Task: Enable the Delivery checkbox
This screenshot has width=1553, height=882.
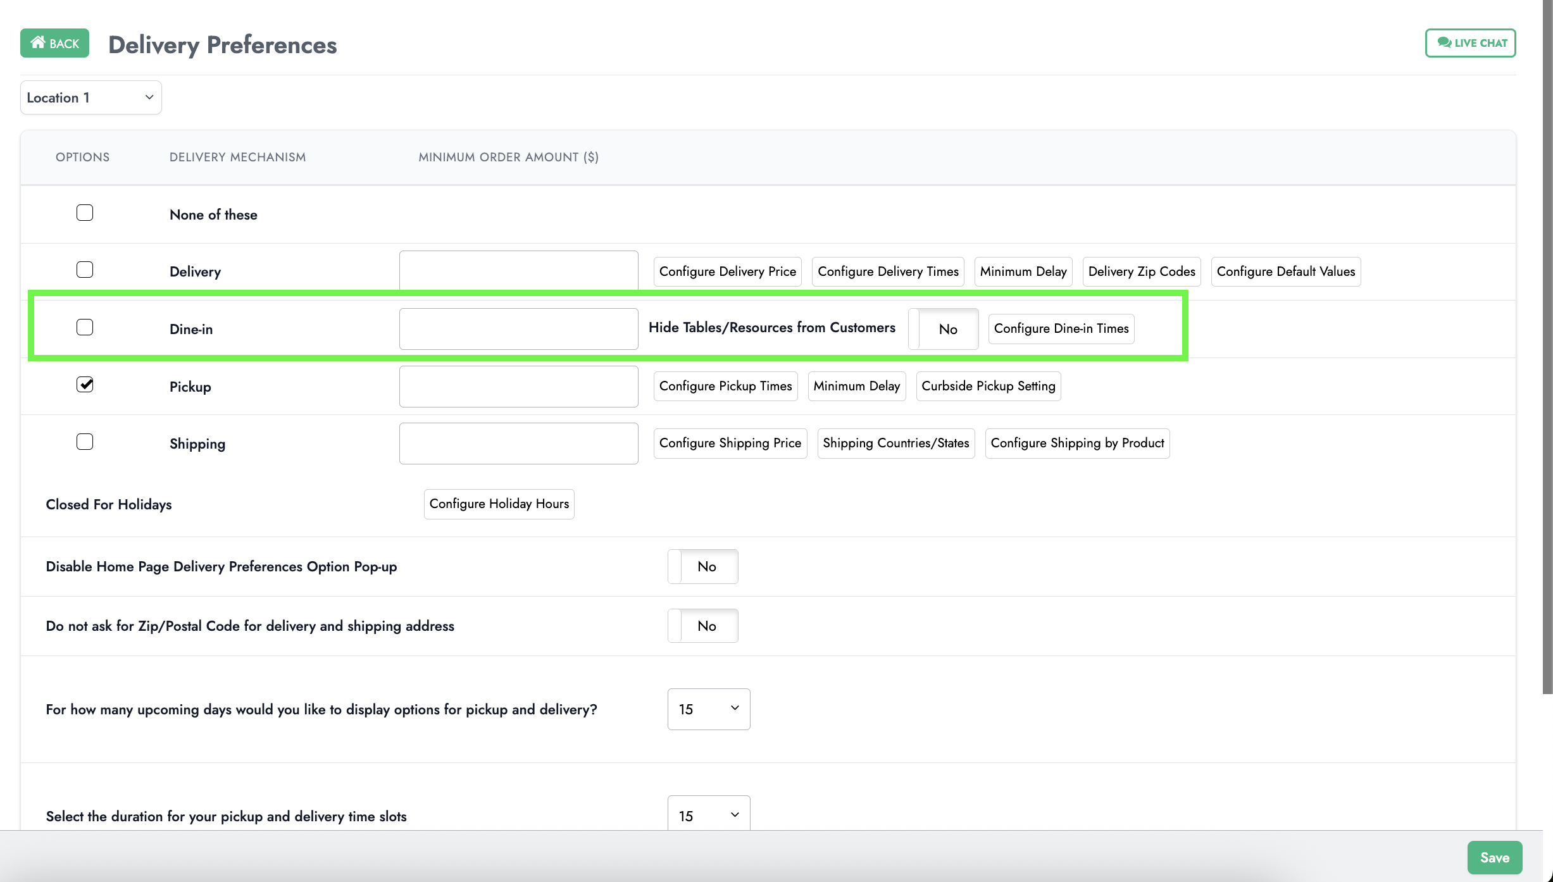Action: click(x=85, y=270)
